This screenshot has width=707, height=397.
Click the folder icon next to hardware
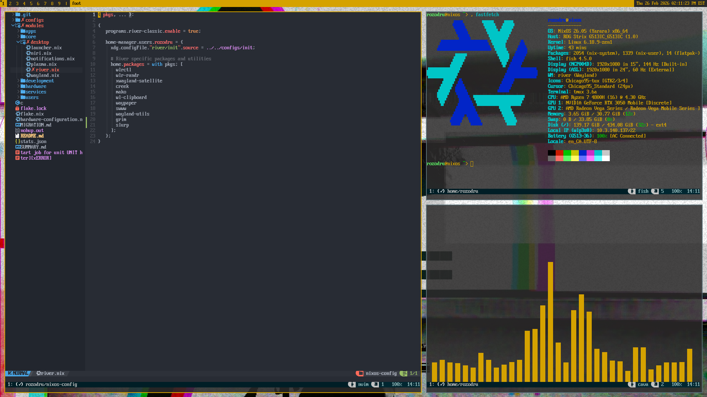23,86
